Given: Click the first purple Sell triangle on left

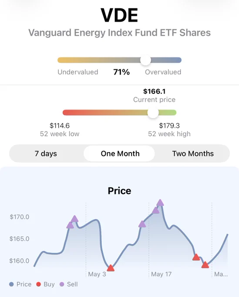Looking at the screenshot, I should click(70, 225).
